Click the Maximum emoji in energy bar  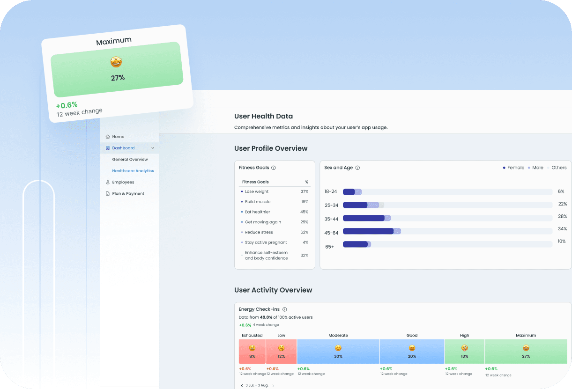[x=526, y=348]
